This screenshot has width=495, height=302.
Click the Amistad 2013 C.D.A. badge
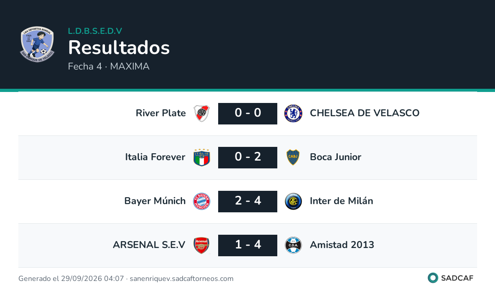click(293, 245)
